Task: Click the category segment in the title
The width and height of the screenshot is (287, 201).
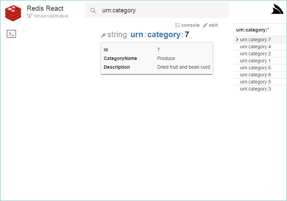Action: (x=164, y=35)
